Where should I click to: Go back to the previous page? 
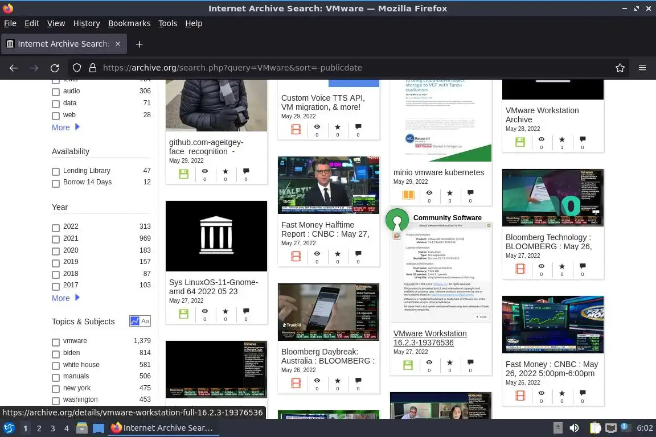pos(14,68)
